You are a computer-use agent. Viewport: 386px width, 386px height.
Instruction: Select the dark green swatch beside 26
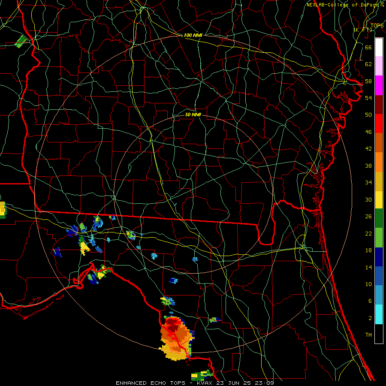pos(379,218)
